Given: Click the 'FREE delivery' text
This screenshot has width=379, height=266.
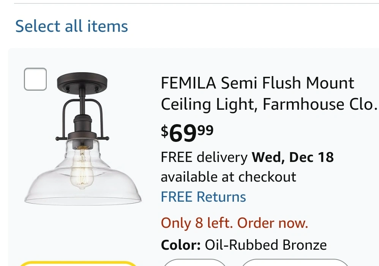Looking at the screenshot, I should point(204,157).
